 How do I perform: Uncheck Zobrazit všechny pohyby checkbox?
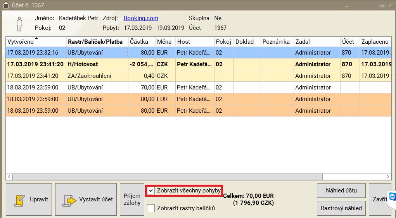click(151, 191)
